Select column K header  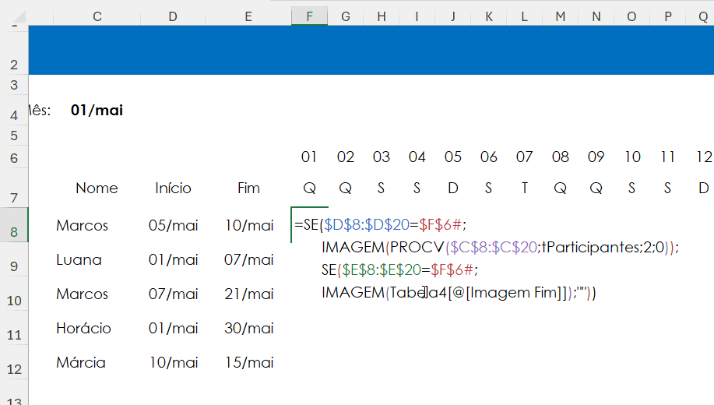489,16
